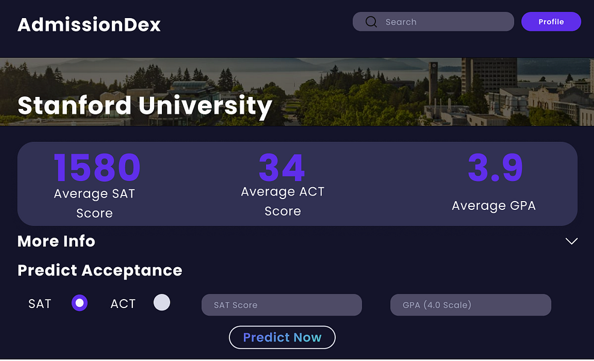
Task: Open the Profile page
Action: (551, 22)
